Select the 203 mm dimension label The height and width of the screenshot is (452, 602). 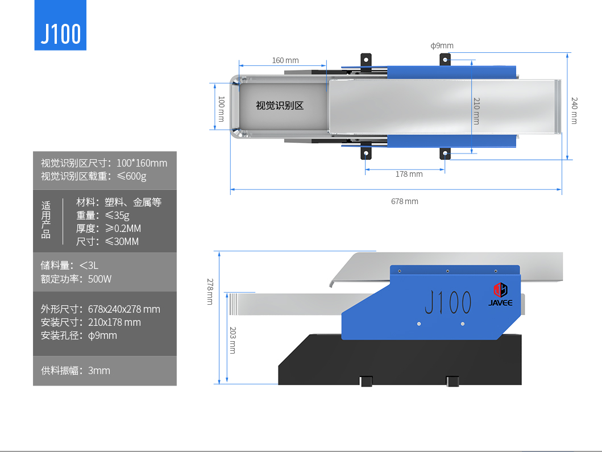coord(232,339)
